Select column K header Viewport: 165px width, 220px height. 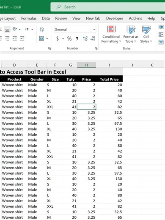[151, 65]
